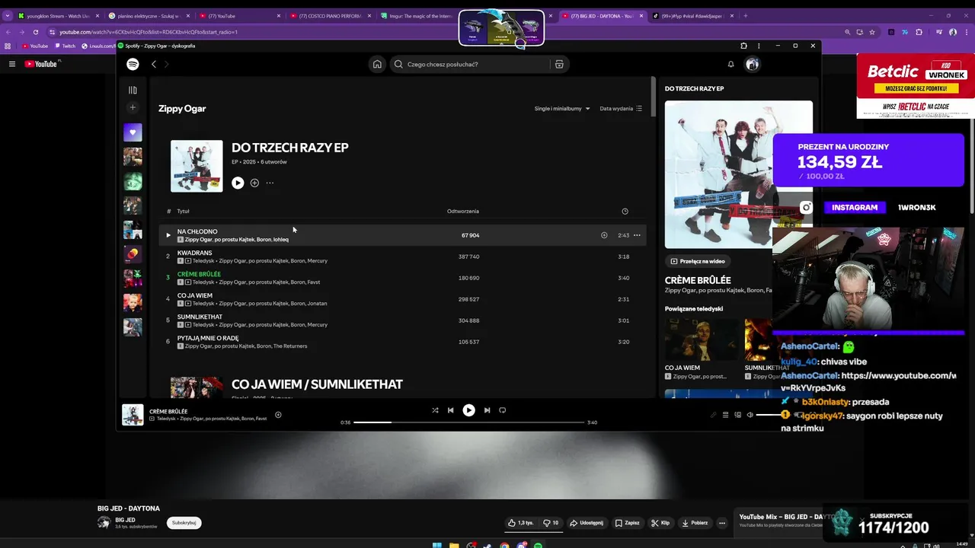The width and height of the screenshot is (975, 548).
Task: Open CO JA WIEM / SUMNLIKETHAT release title
Action: pyautogui.click(x=317, y=384)
